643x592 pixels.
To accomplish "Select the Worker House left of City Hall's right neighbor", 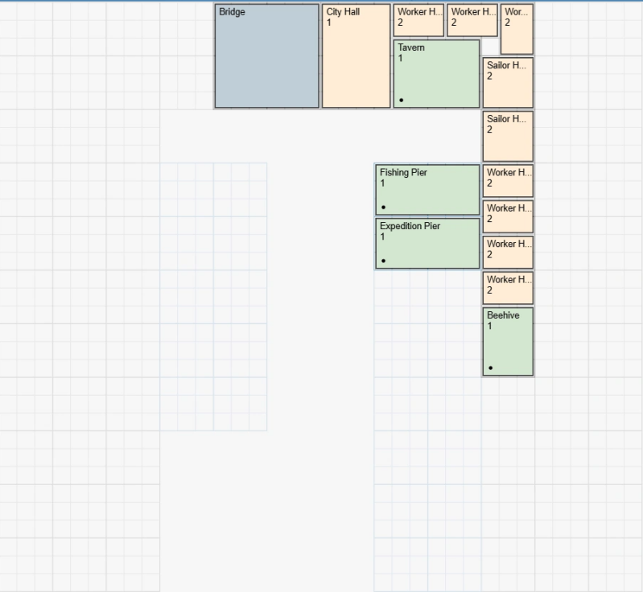I will tap(418, 20).
